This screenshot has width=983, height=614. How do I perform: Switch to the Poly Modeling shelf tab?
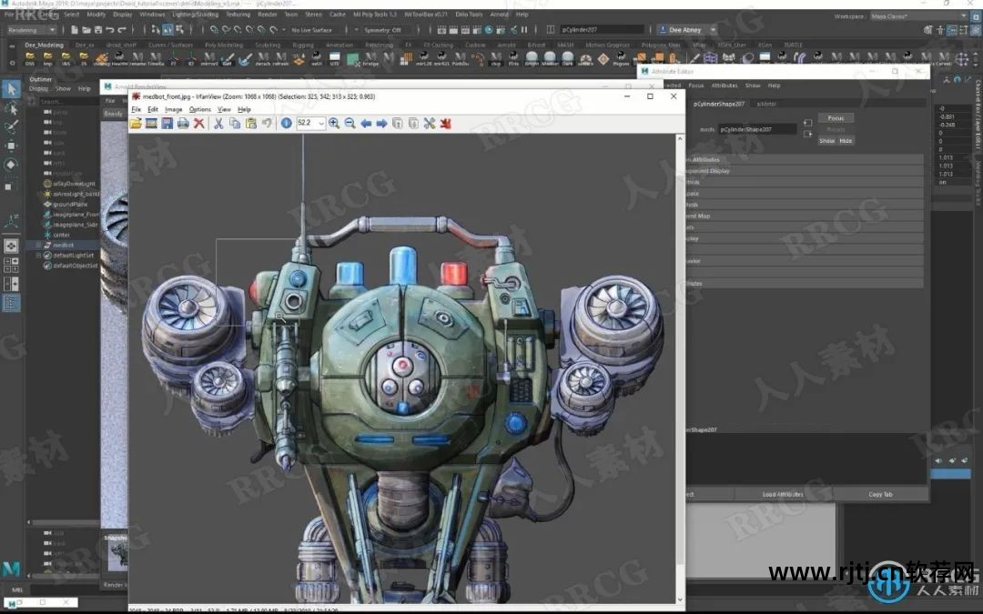[223, 45]
